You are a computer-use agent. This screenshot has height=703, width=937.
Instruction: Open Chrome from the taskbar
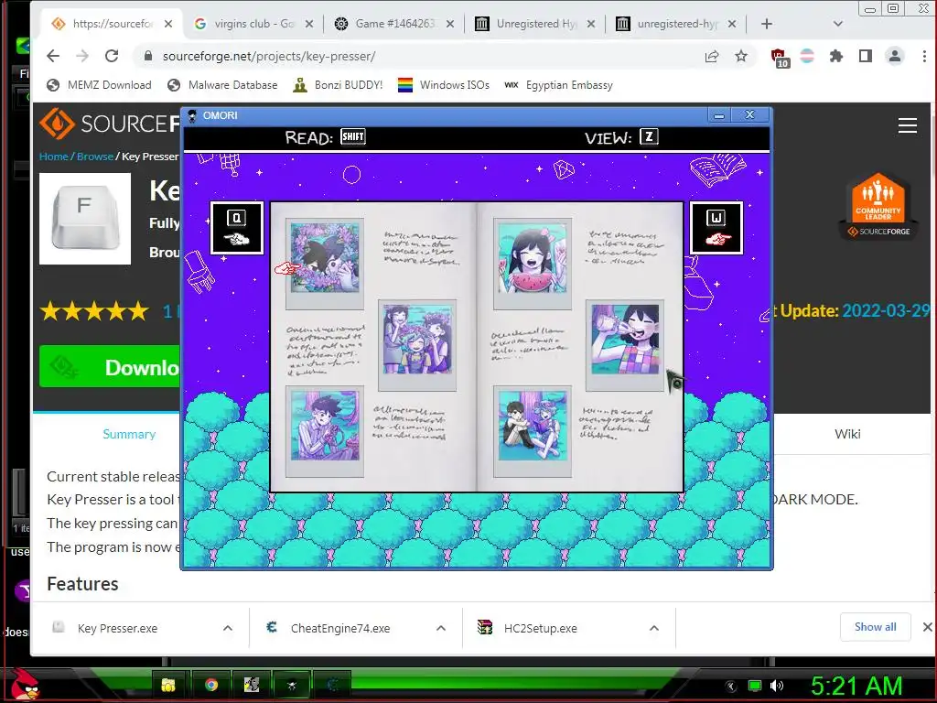[211, 686]
